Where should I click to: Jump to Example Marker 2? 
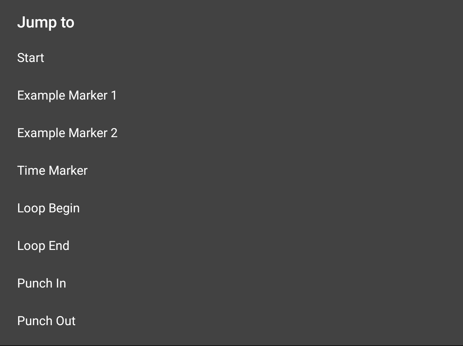tap(67, 133)
